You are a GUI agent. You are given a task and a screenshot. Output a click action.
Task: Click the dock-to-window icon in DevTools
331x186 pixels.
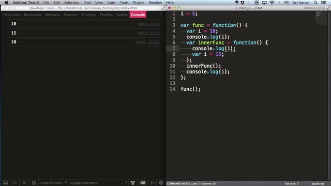coord(6,182)
